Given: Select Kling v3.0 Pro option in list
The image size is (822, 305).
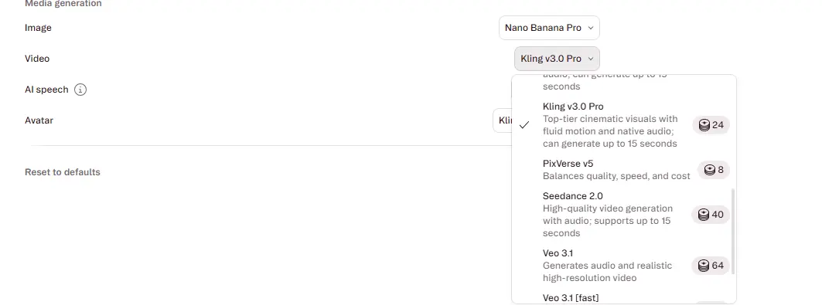Looking at the screenshot, I should (624, 125).
